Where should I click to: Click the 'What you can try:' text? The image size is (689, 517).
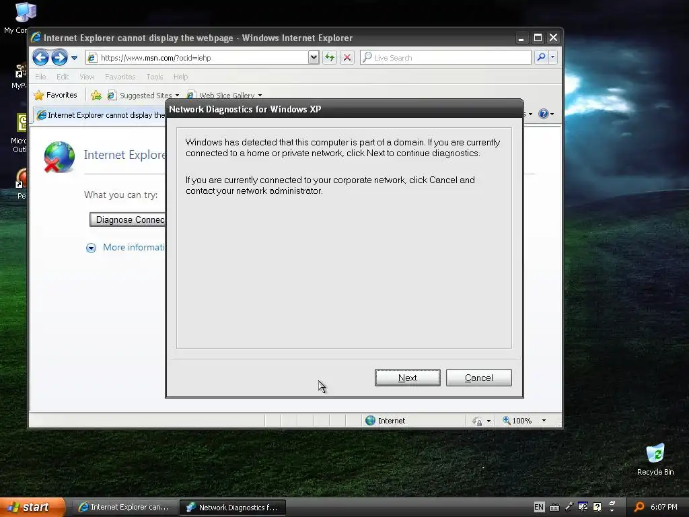pyautogui.click(x=121, y=195)
